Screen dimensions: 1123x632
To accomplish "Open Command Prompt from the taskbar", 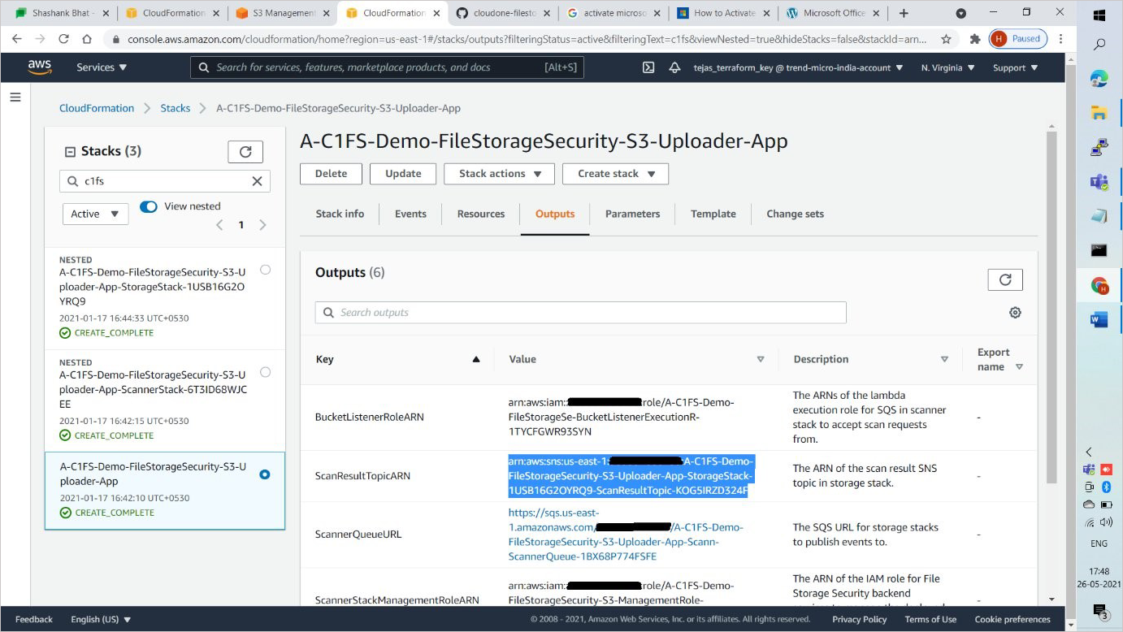I will click(1099, 251).
